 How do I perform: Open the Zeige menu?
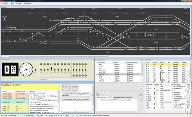pos(12,4)
